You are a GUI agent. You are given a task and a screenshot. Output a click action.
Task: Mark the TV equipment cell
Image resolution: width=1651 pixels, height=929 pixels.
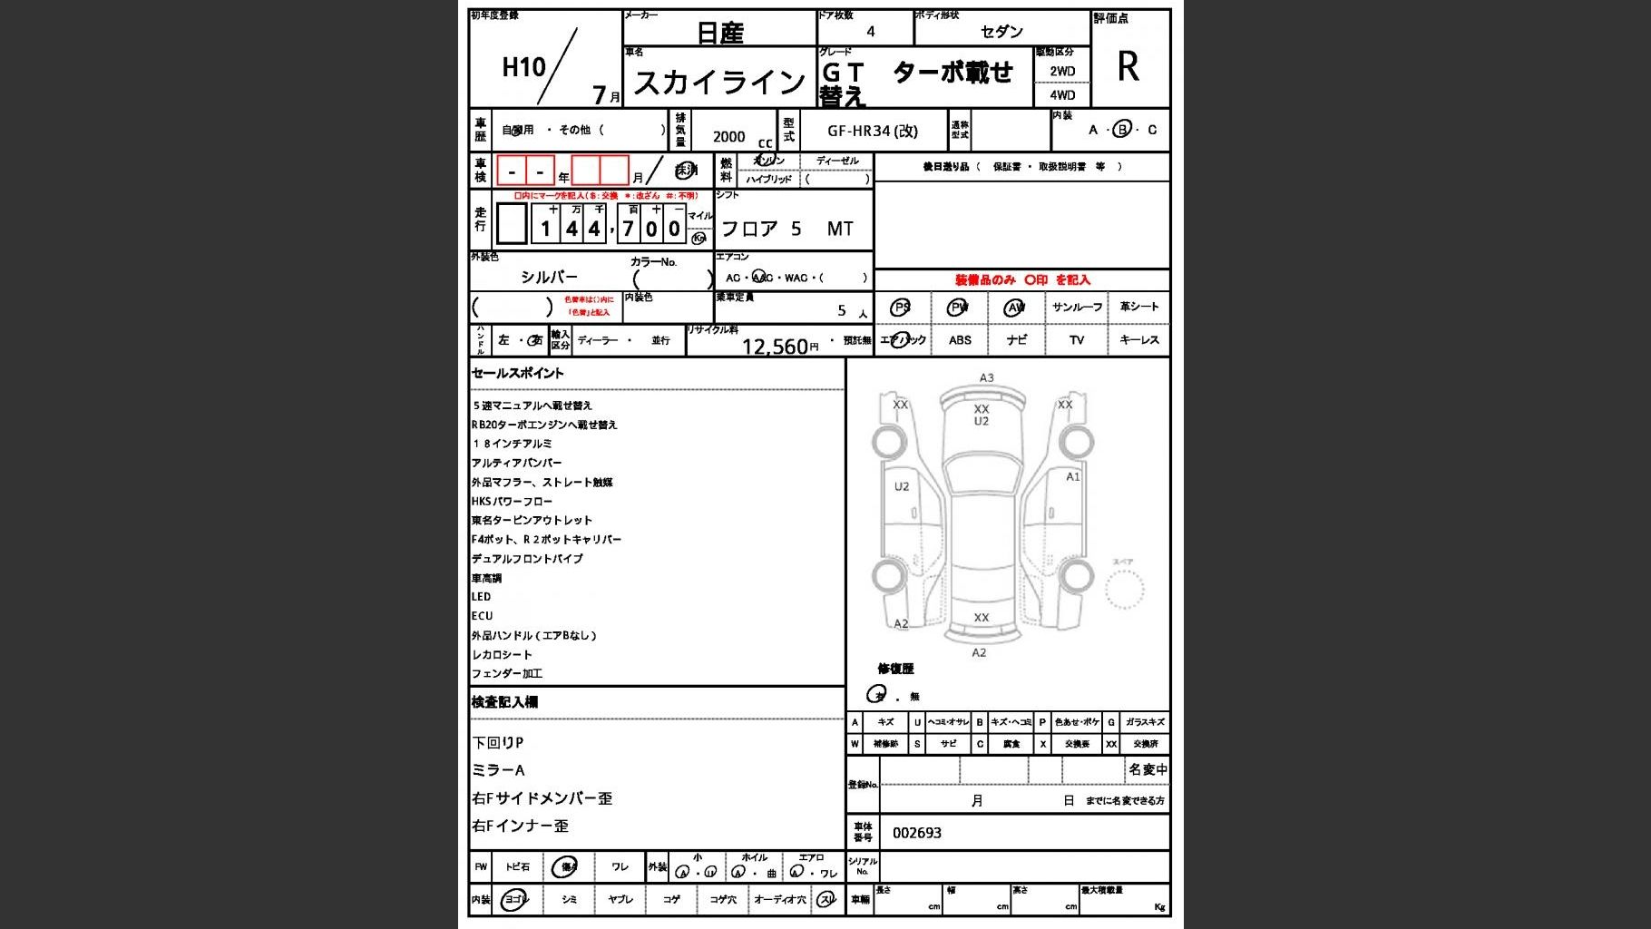(x=1077, y=340)
